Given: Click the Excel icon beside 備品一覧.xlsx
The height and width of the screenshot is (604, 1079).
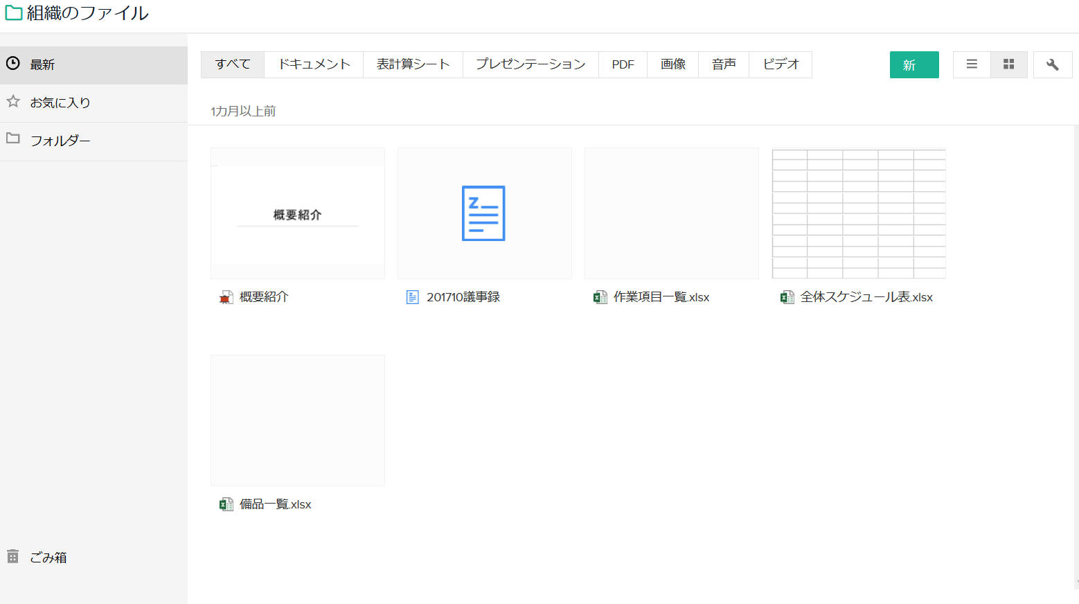Looking at the screenshot, I should point(226,504).
